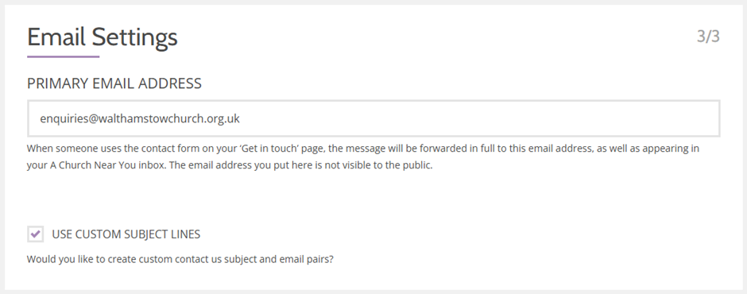Click the purple underline beneath Email Settings
The width and height of the screenshot is (747, 294).
64,56
